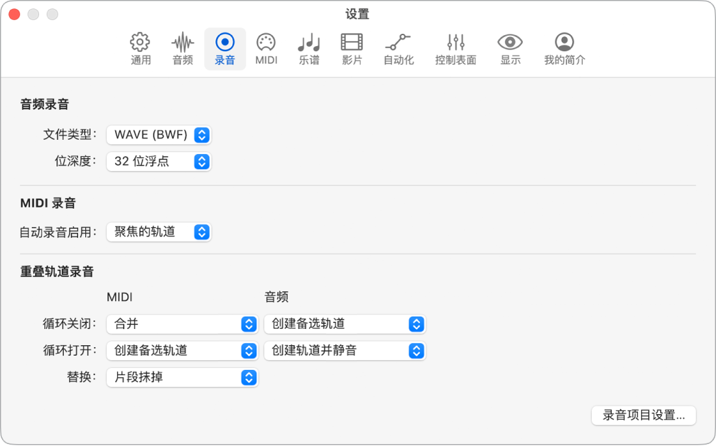Click the 显示 settings icon
This screenshot has width=716, height=446.
point(510,48)
